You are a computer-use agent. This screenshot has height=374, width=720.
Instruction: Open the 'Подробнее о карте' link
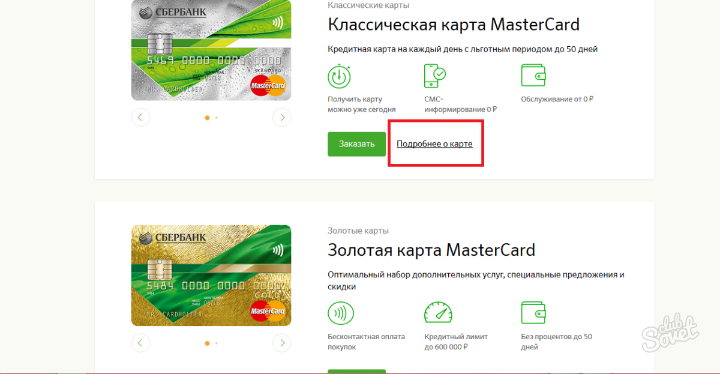(x=434, y=145)
